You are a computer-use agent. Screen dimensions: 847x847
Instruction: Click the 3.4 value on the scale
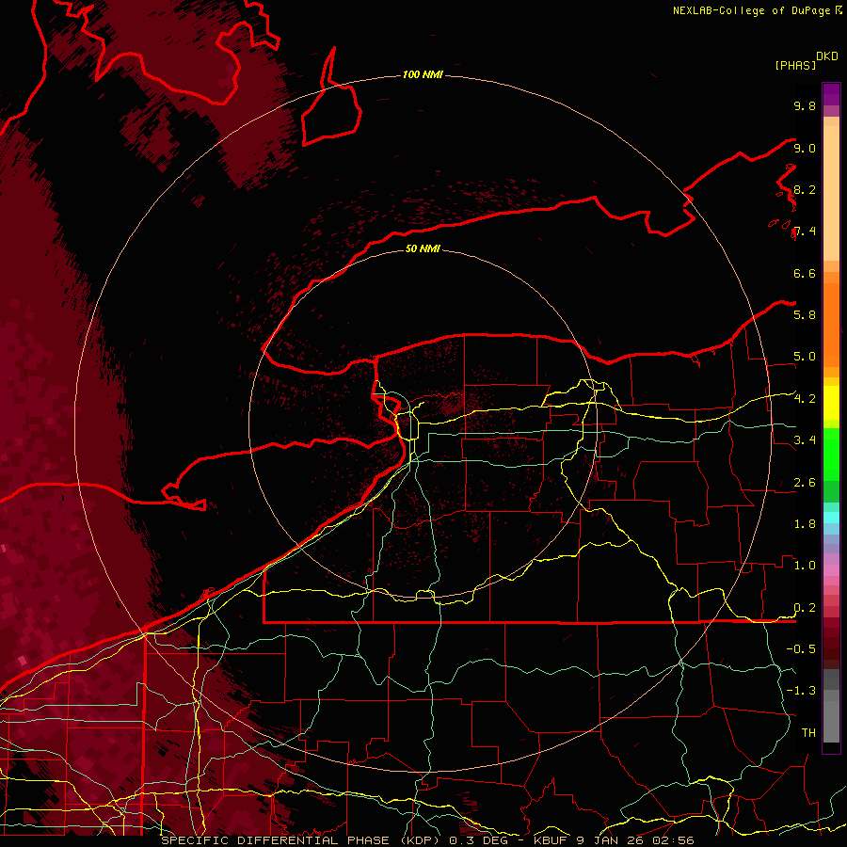805,440
